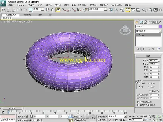Select the 无 smoothing radio button

click(139, 87)
